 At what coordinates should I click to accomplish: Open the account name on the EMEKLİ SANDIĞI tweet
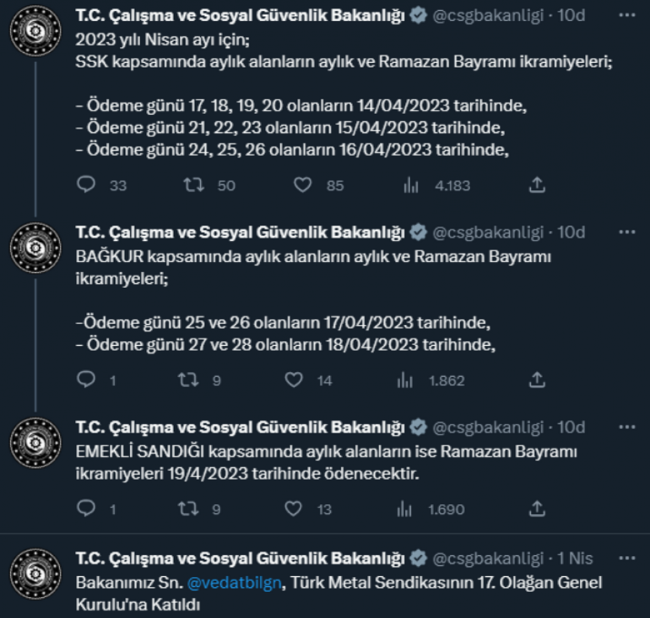(240, 427)
